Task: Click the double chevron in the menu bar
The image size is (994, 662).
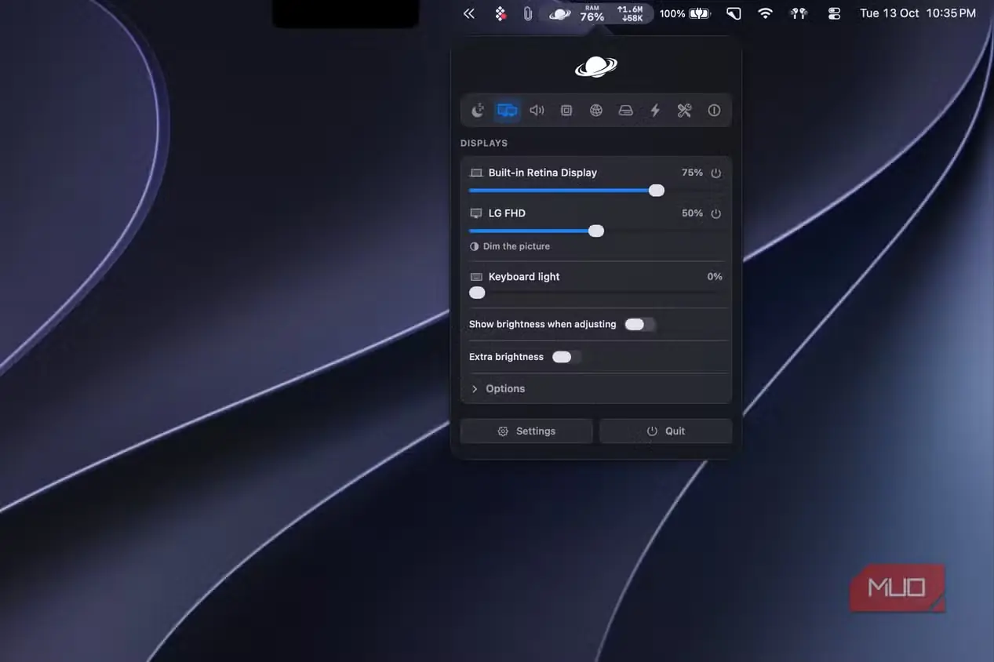Action: [469, 13]
